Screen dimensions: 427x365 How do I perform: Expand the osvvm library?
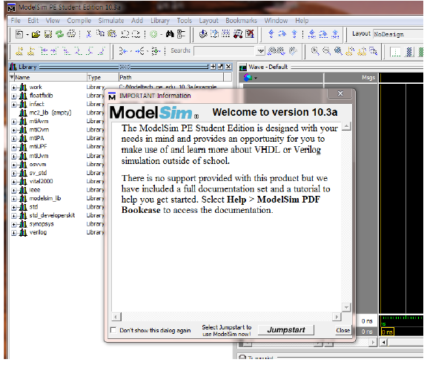tap(13, 165)
